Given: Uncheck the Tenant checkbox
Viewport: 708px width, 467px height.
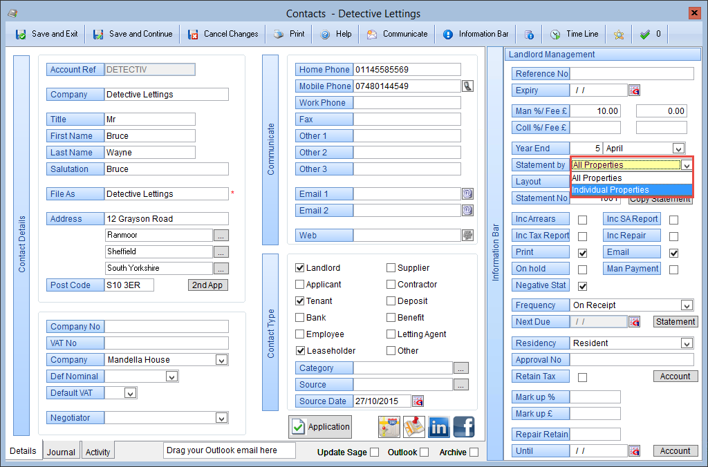Looking at the screenshot, I should point(300,301).
